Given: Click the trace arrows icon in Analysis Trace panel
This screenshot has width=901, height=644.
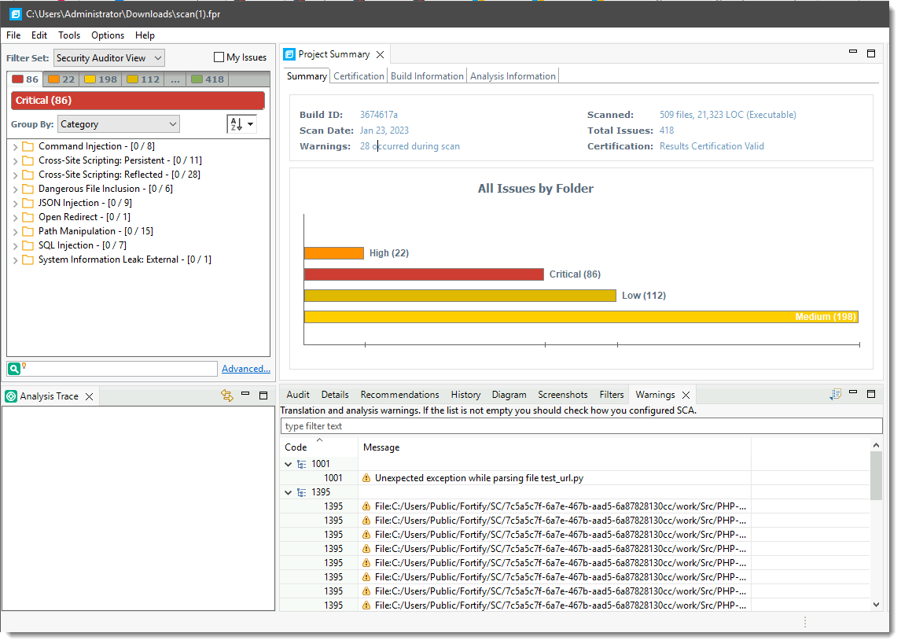Looking at the screenshot, I should coord(227,395).
